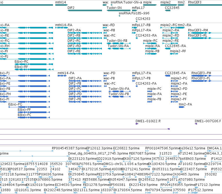This screenshot has width=222, height=194.
Task: Click the miple2-PG protein label
Action: click(179, 78)
